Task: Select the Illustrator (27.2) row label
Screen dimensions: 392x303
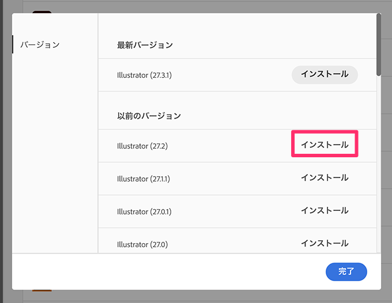Action: click(x=142, y=146)
